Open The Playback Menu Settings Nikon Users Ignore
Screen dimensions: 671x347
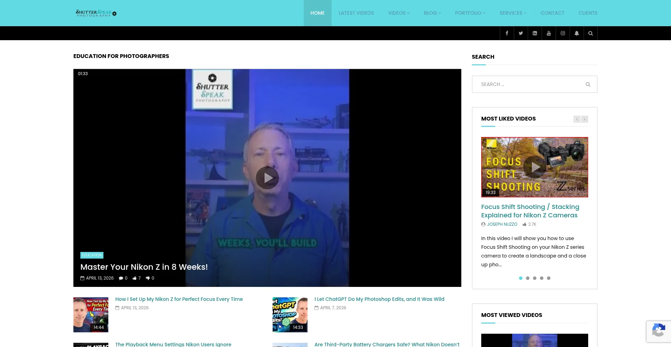(173, 344)
